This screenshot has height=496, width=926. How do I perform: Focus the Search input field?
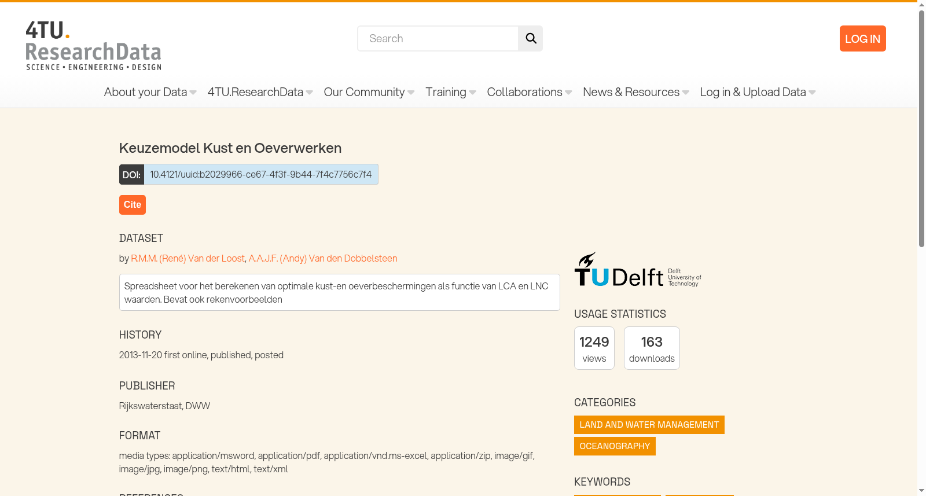click(438, 38)
